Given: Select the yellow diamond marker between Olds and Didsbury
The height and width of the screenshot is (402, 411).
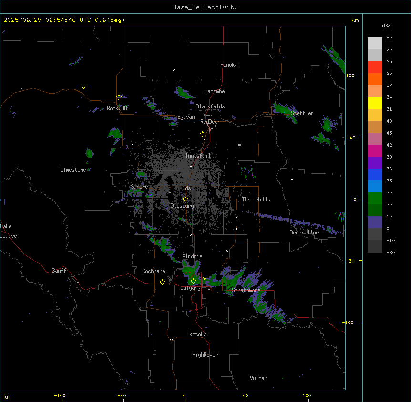Looking at the screenshot, I should click(x=185, y=199).
